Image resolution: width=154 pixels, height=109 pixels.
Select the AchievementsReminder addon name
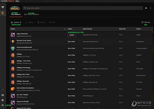point(24,47)
